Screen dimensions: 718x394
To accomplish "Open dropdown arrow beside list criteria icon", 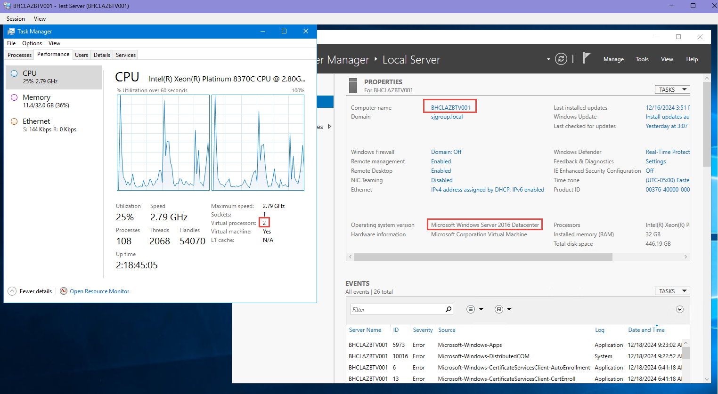I will (481, 309).
